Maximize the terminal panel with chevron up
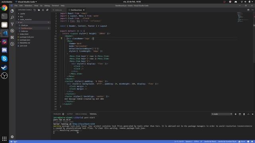Viewport: 255px width, 143px height. coord(248,114)
